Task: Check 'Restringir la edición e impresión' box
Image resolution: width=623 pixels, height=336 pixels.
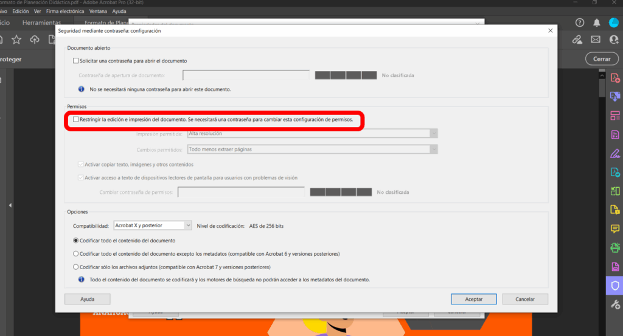Action: [x=75, y=120]
